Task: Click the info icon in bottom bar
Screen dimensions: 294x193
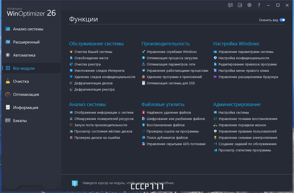Action: 75,183
